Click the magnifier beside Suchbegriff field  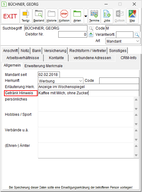point(91,28)
